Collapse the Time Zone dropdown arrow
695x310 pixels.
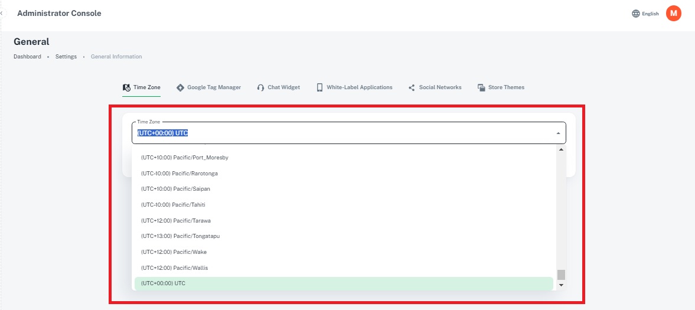(558, 133)
